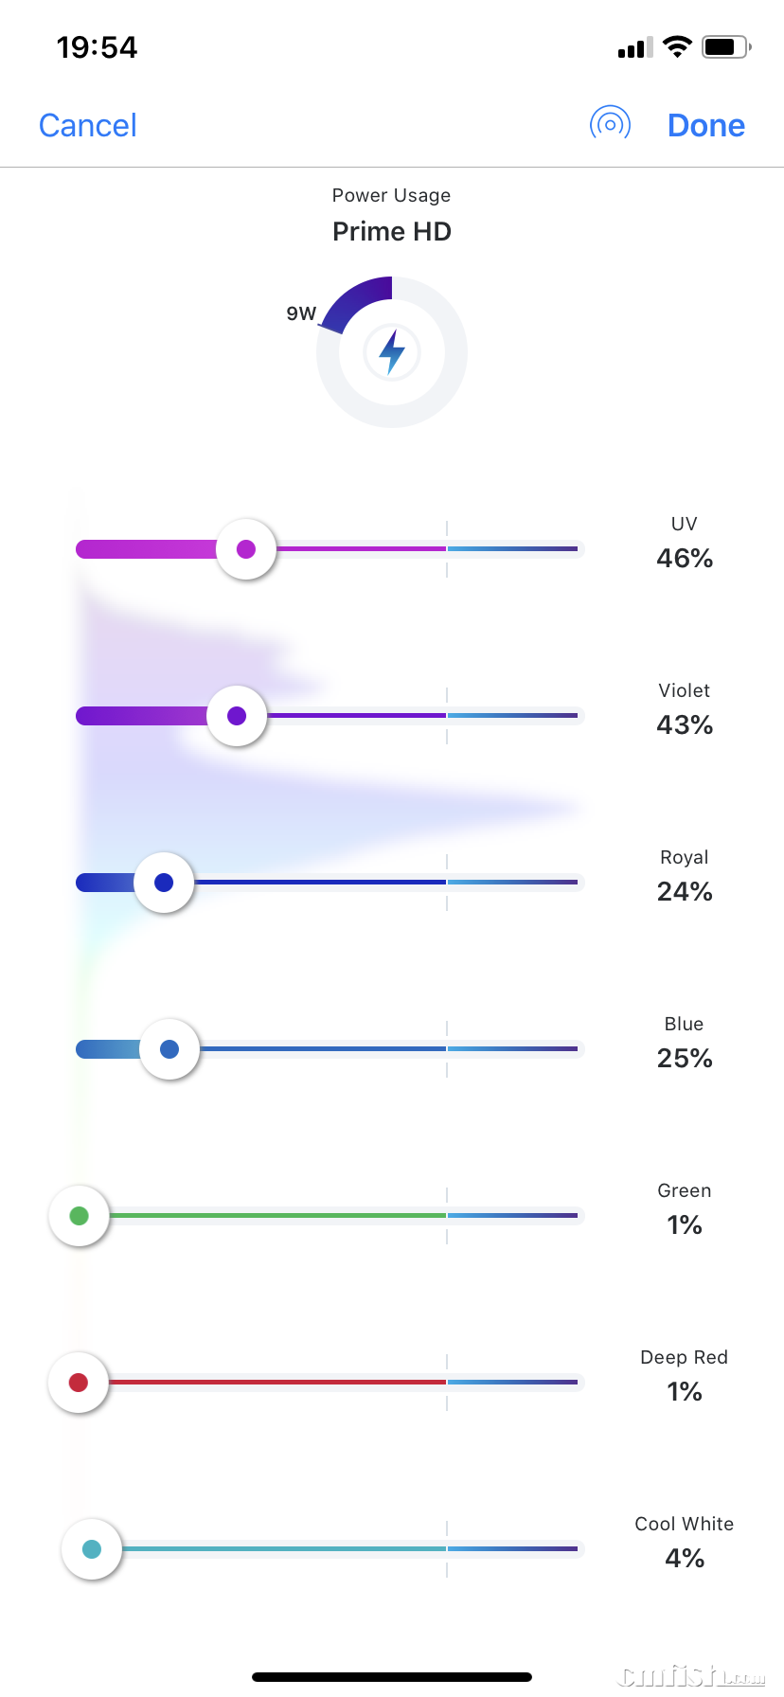Tap the battery status icon
Image resolution: width=784 pixels, height=1697 pixels.
[x=725, y=46]
